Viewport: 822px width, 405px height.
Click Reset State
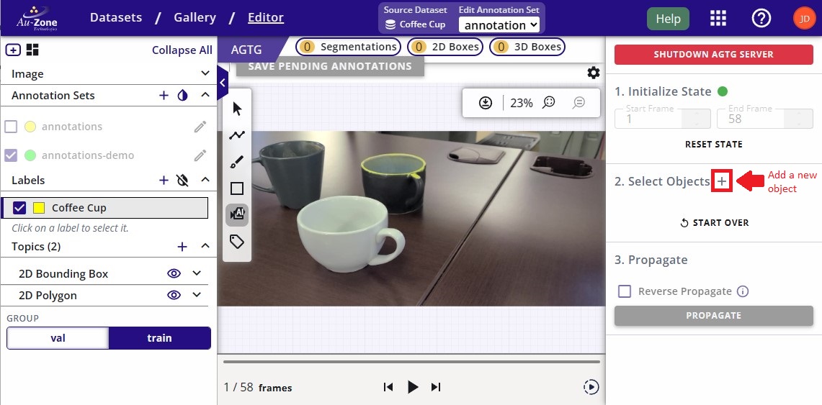click(x=713, y=145)
